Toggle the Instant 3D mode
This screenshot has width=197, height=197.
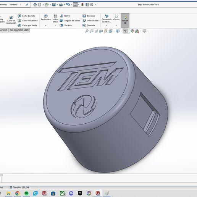tap(125, 20)
